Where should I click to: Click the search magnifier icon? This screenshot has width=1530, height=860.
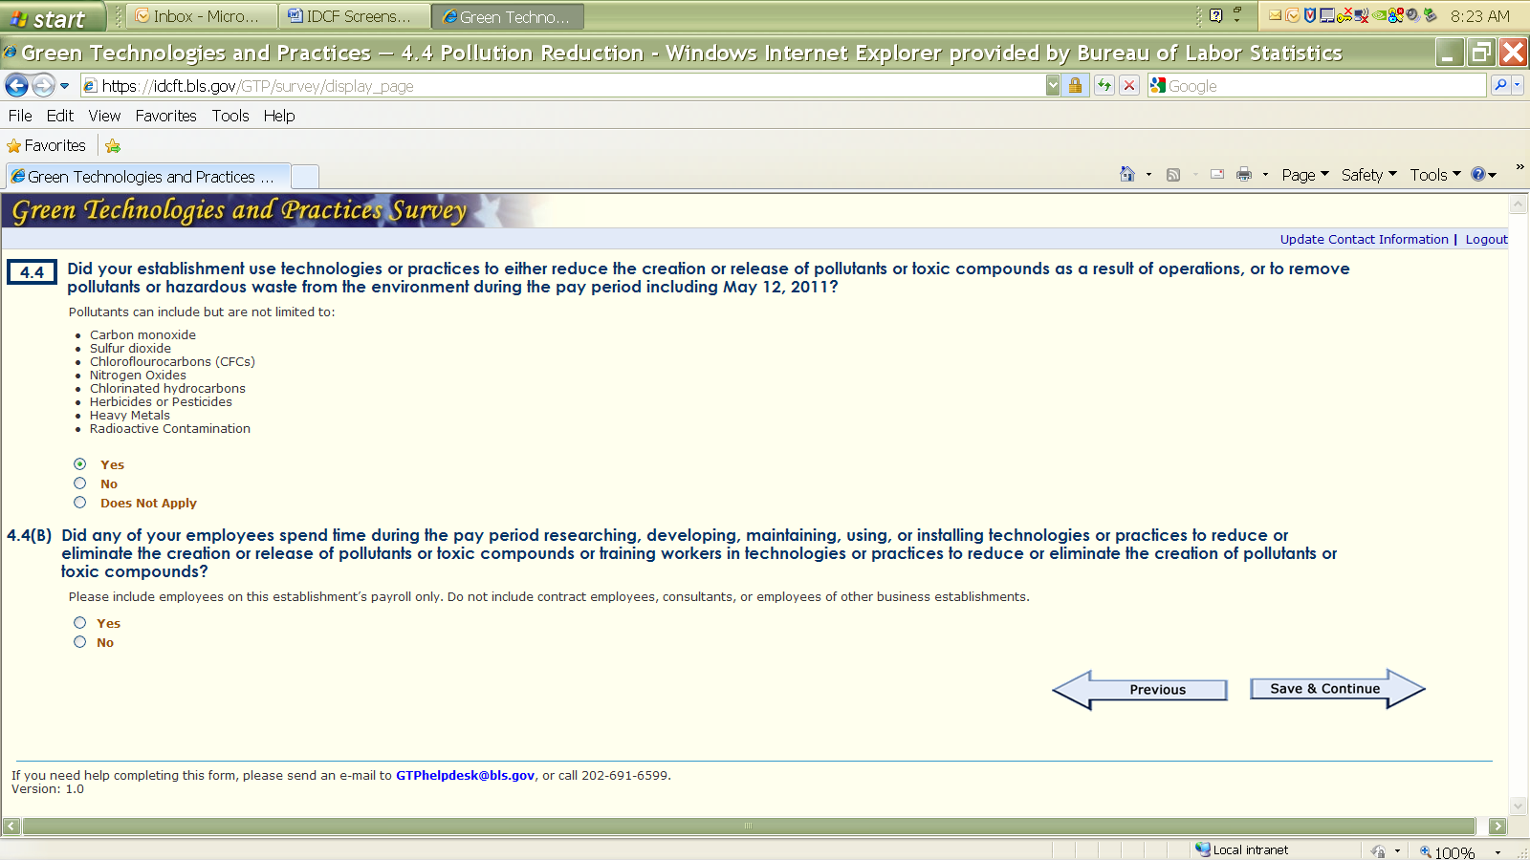coord(1500,86)
